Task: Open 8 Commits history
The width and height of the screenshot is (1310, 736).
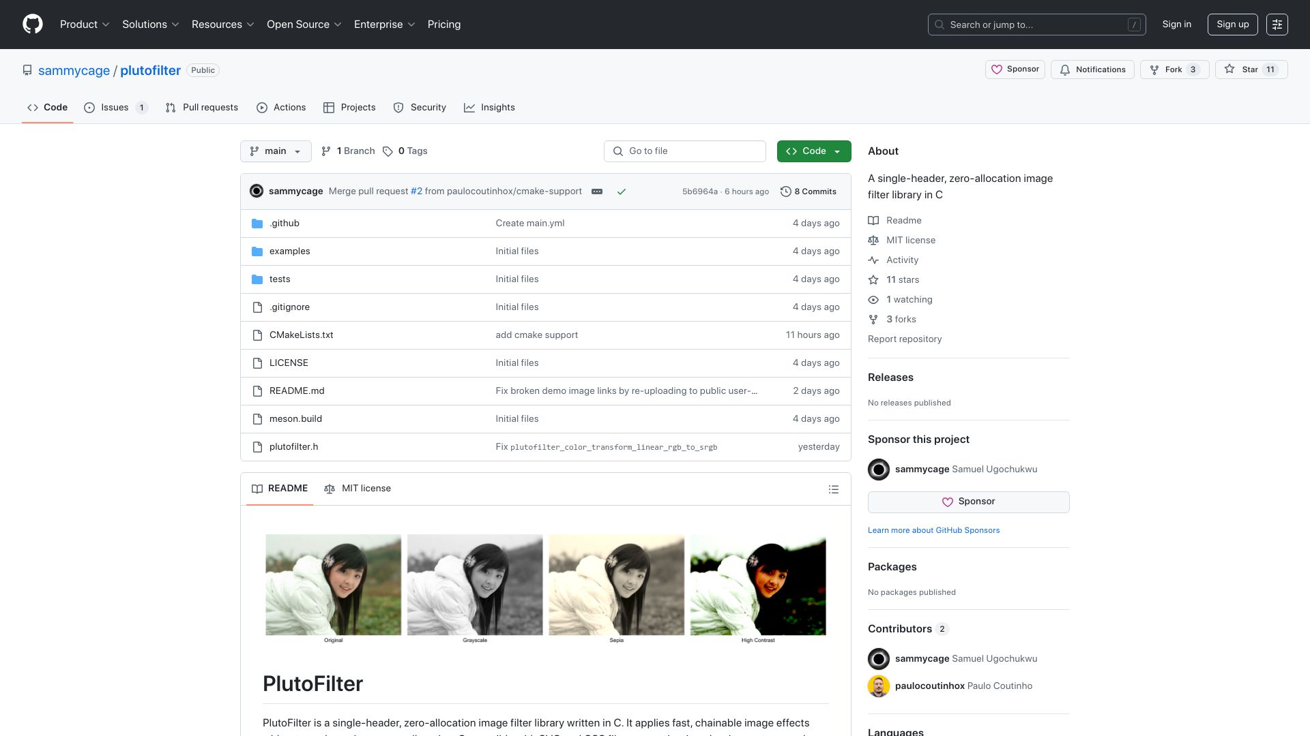Action: [809, 191]
